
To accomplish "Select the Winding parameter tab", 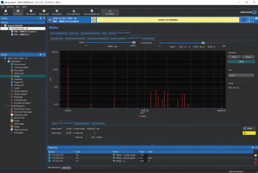I will (82, 123).
